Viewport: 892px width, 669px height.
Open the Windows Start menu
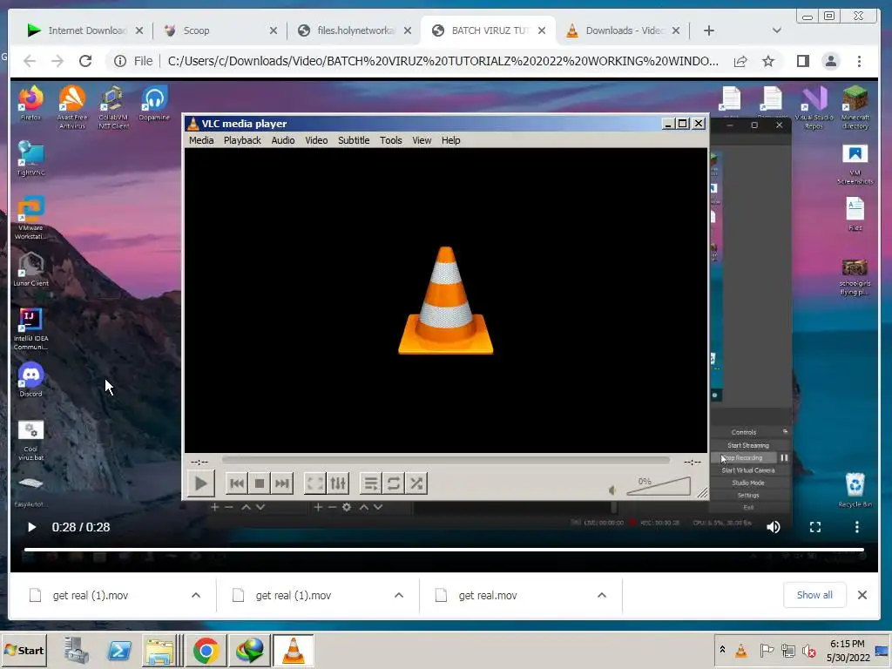tap(24, 650)
